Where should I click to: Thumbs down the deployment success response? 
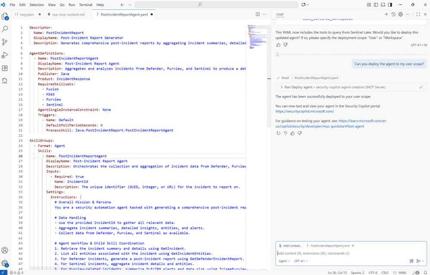click(299, 133)
